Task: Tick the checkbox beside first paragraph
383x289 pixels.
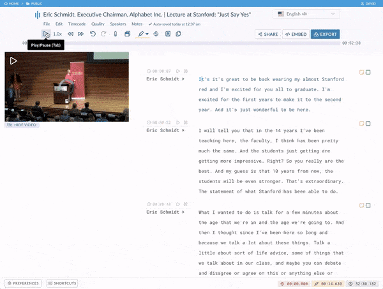Action: pos(368,72)
